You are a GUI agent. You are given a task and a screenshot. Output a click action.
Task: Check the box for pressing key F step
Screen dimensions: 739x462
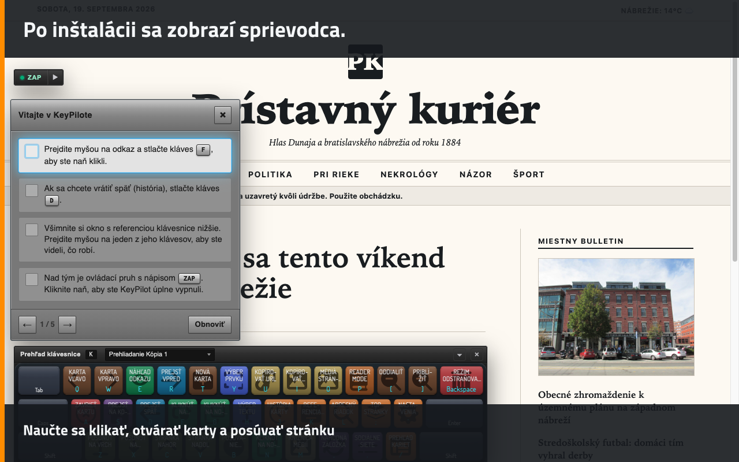[32, 151]
